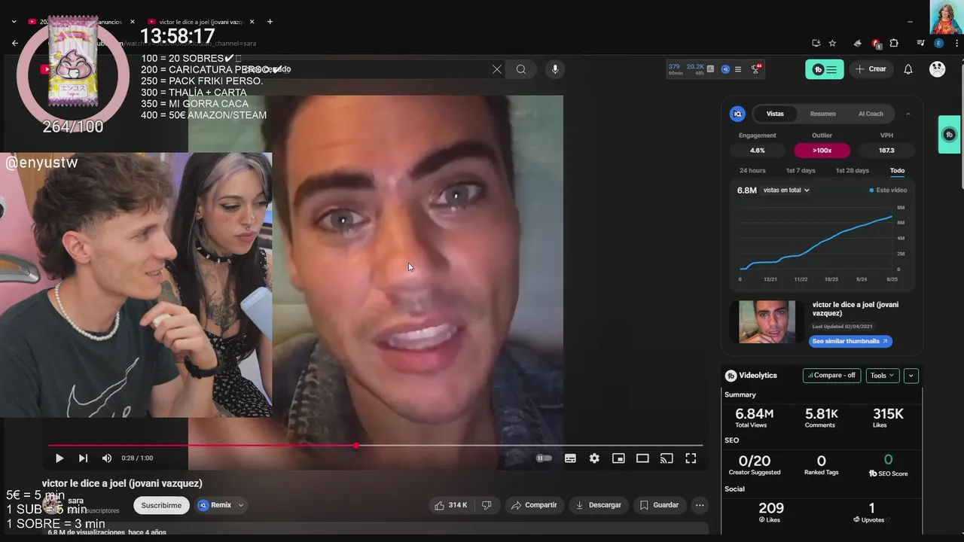
Task: Enter fullscreen mode
Action: pos(691,458)
